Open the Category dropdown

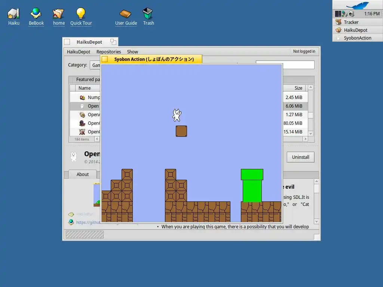point(95,65)
